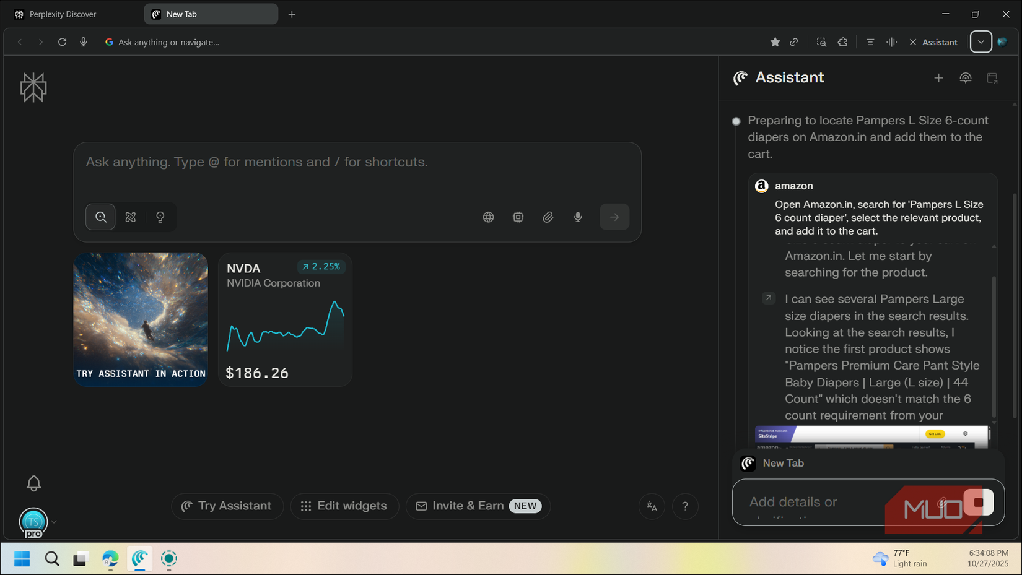Select the New Tab browser tab
This screenshot has height=575, width=1022.
tap(211, 14)
